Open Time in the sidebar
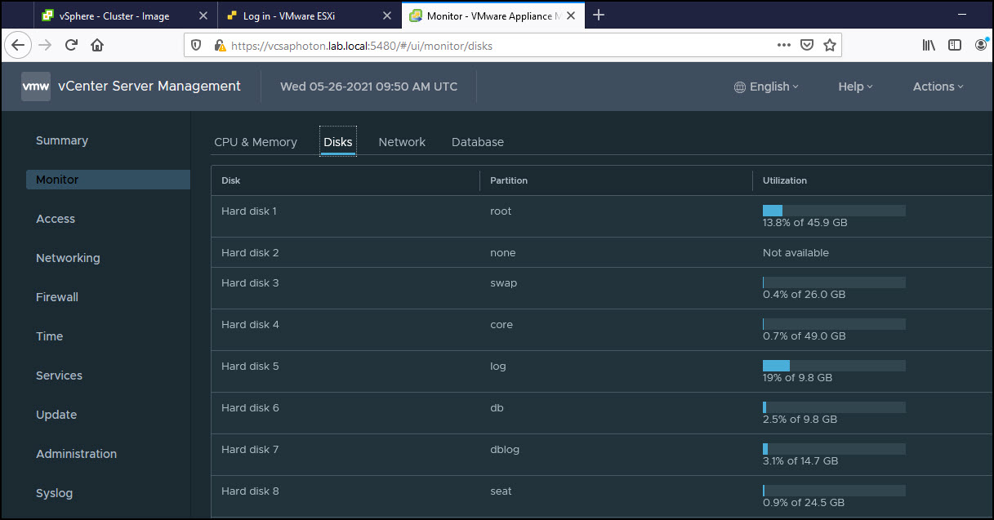 (50, 336)
